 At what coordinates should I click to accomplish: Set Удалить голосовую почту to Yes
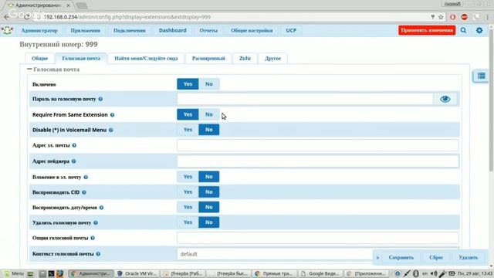click(x=188, y=222)
